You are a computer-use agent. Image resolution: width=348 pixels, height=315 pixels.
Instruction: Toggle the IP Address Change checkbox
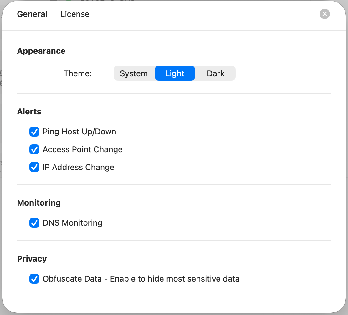(34, 167)
